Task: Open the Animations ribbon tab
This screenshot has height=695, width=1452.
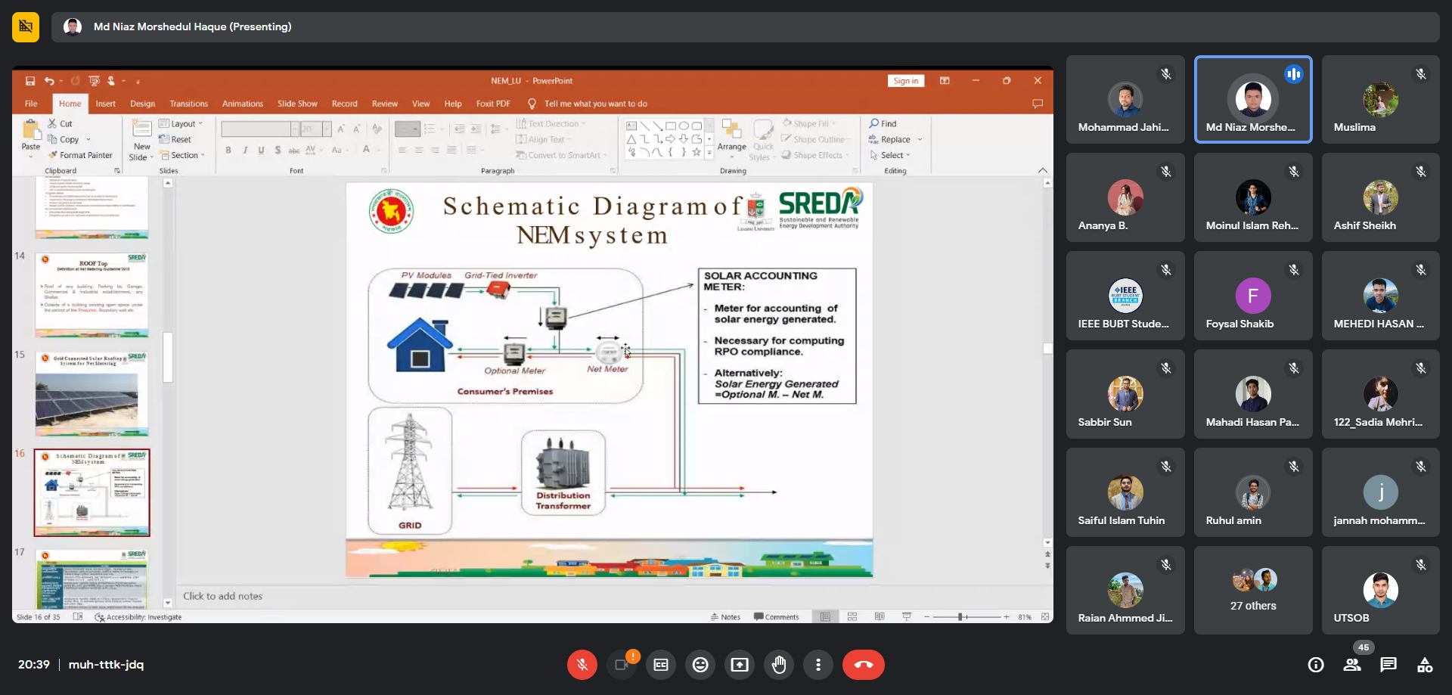Action: [x=242, y=104]
